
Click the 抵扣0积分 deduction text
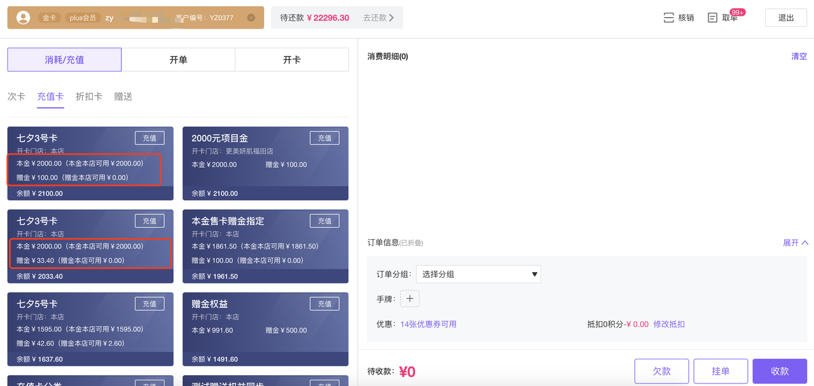606,324
